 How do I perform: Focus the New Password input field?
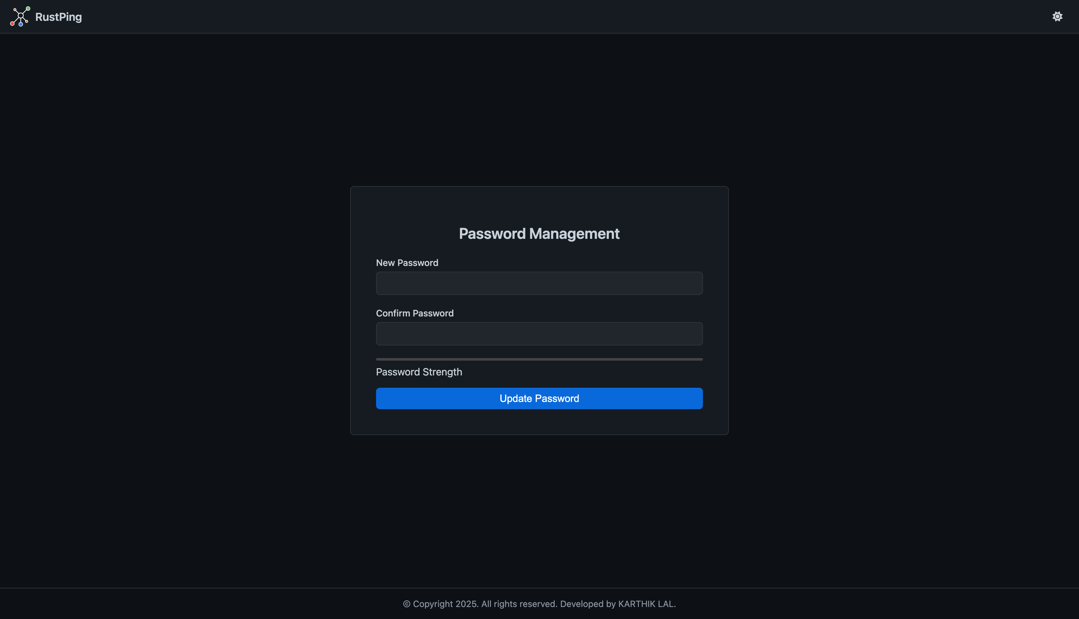tap(539, 283)
